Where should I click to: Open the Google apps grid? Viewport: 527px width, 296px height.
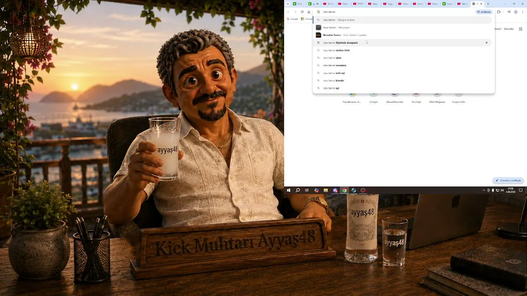pyautogui.click(x=520, y=29)
